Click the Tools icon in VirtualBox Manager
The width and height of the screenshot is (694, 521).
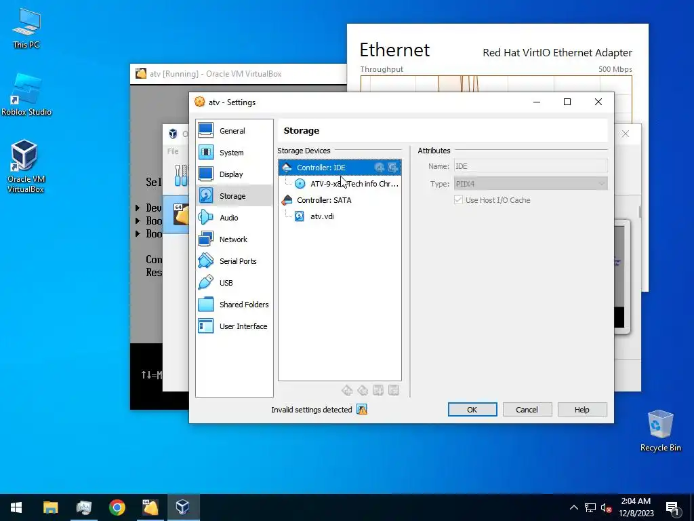tap(180, 176)
